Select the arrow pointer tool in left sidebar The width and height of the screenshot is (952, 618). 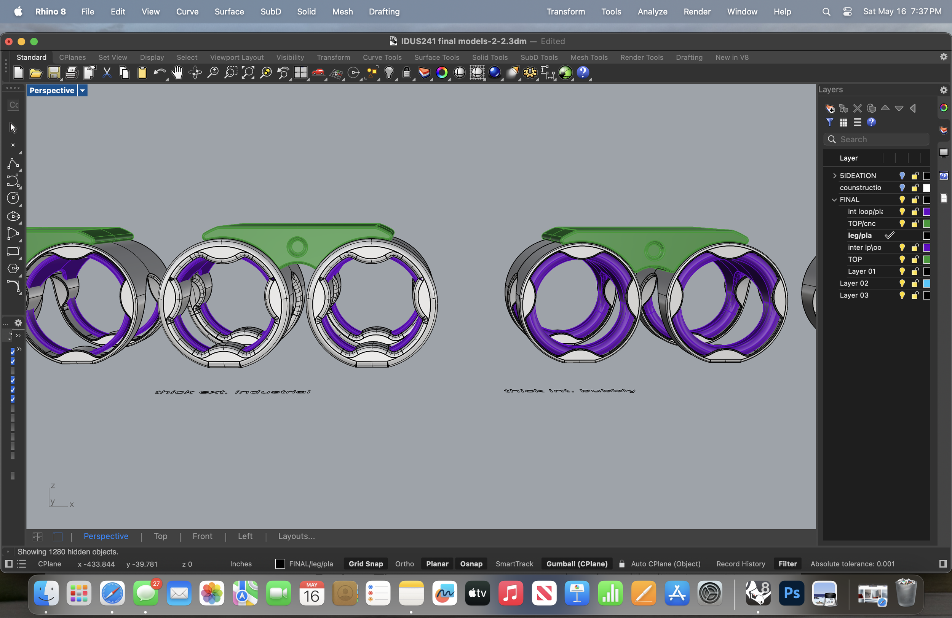click(x=13, y=127)
